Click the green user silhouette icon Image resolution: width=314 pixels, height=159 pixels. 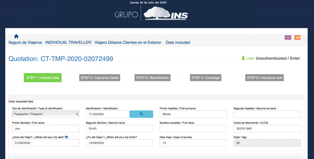click(x=243, y=58)
